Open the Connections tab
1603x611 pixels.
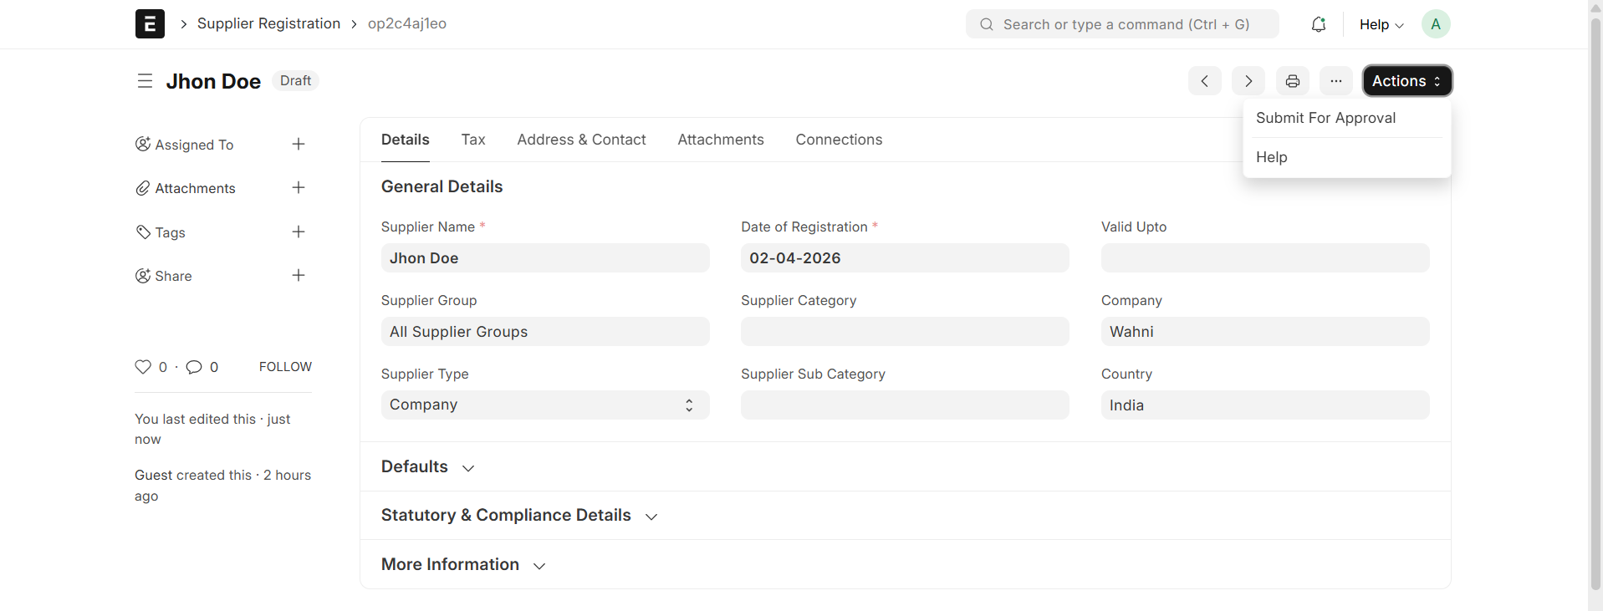[x=839, y=140]
